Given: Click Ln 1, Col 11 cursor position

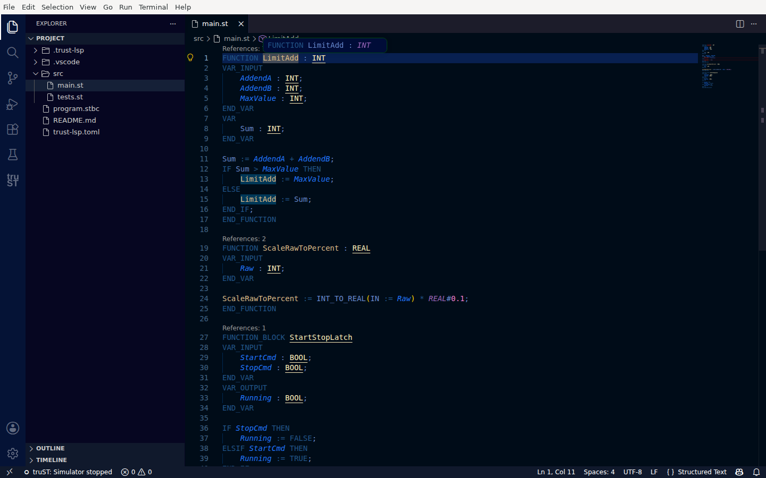Looking at the screenshot, I should pos(556,472).
